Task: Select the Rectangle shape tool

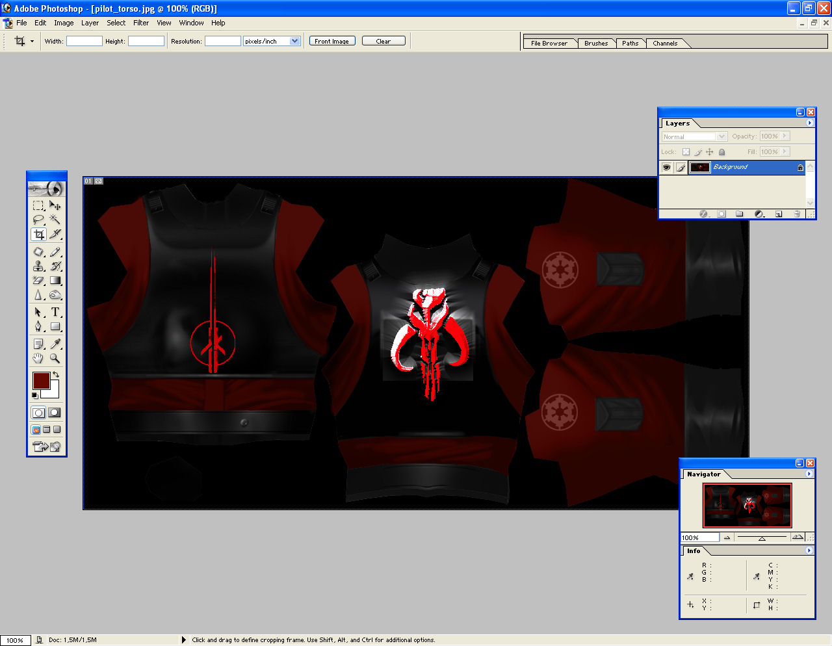Action: click(55, 327)
